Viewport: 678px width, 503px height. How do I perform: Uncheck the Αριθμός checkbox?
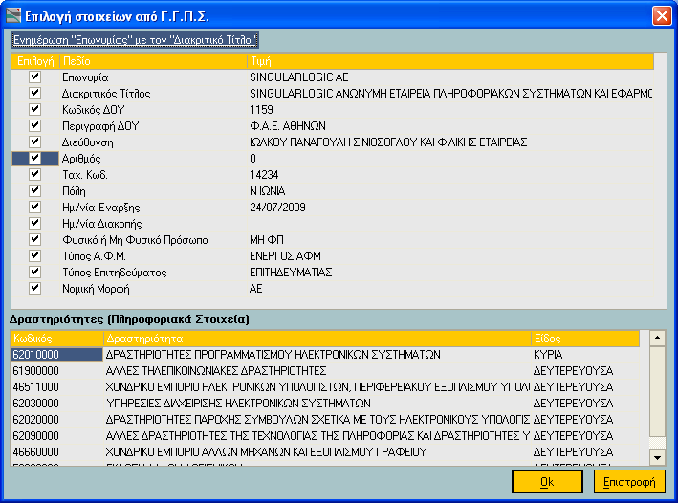pos(35,159)
